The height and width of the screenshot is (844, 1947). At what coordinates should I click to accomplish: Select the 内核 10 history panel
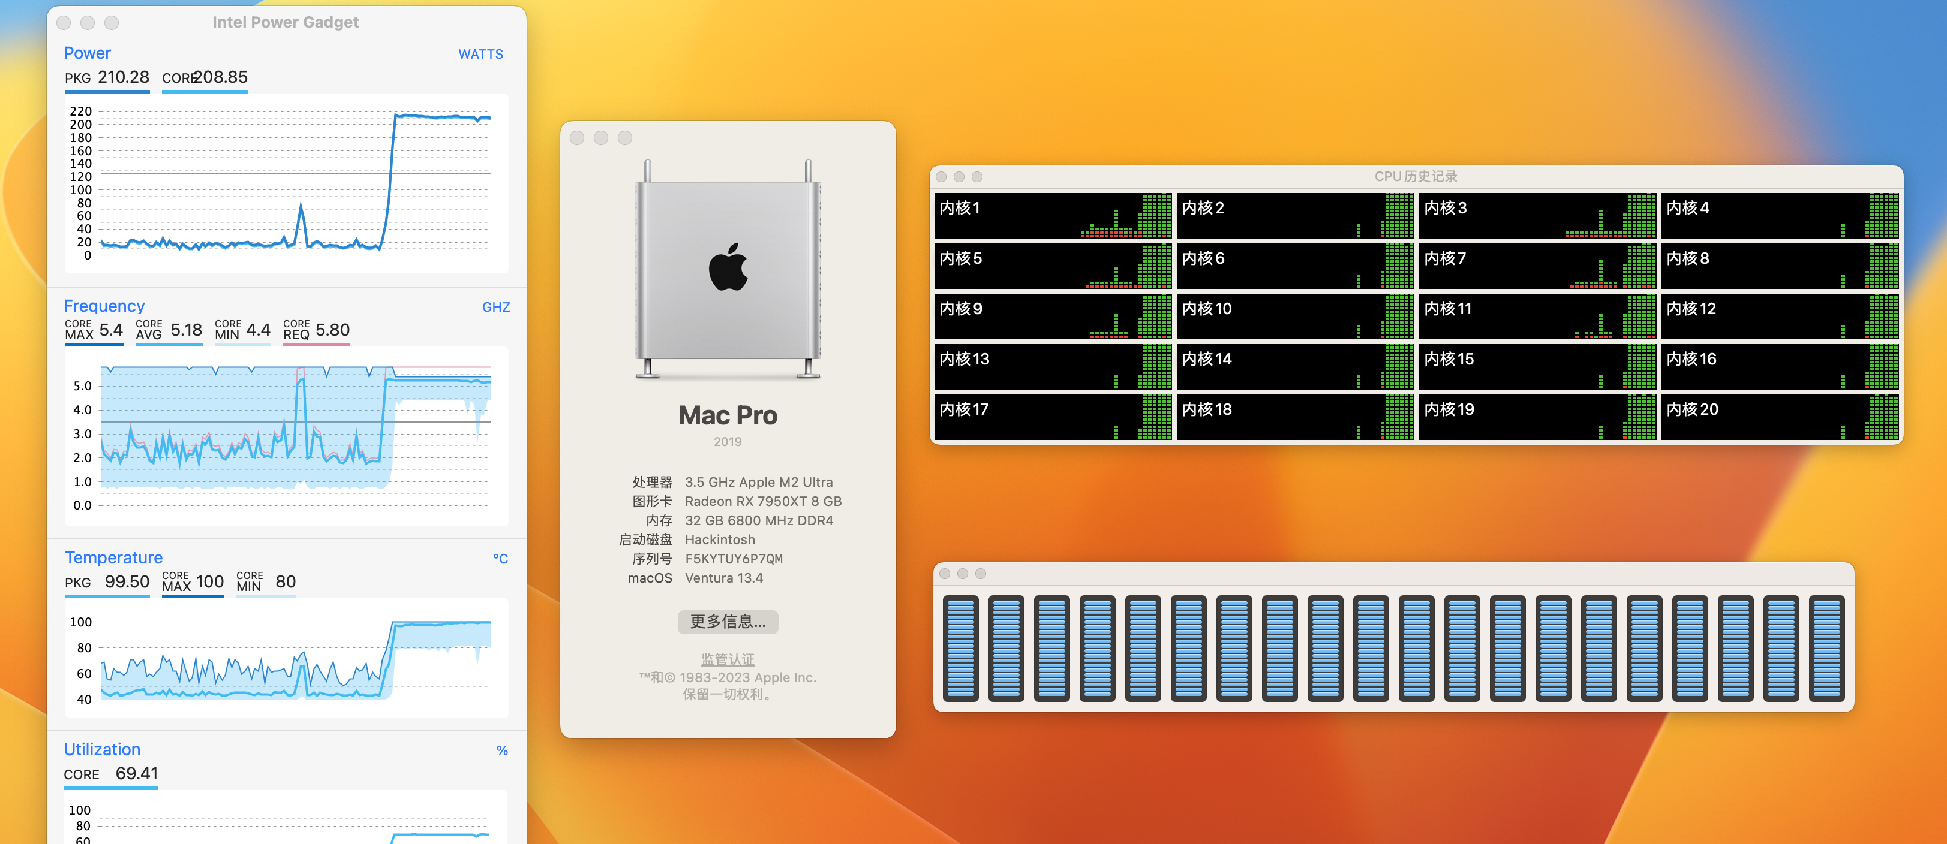1295,316
